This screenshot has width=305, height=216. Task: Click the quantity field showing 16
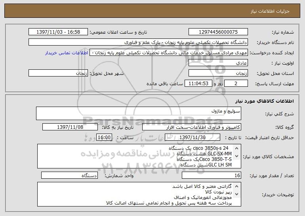212,175
